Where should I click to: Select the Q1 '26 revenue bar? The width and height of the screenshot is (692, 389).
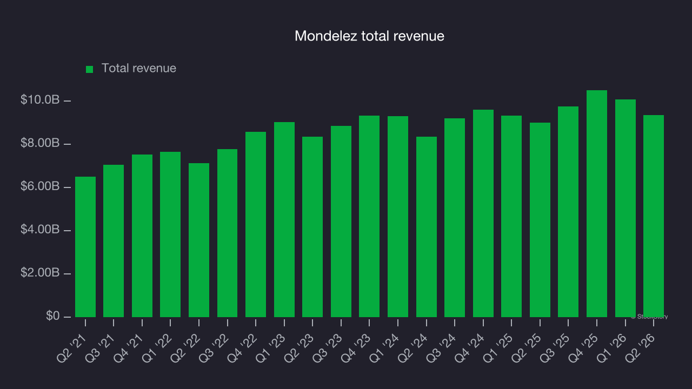coord(626,208)
